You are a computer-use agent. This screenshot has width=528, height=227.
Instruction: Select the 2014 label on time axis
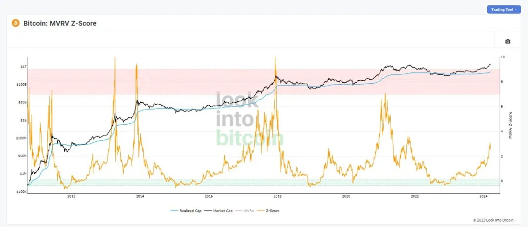coord(140,196)
